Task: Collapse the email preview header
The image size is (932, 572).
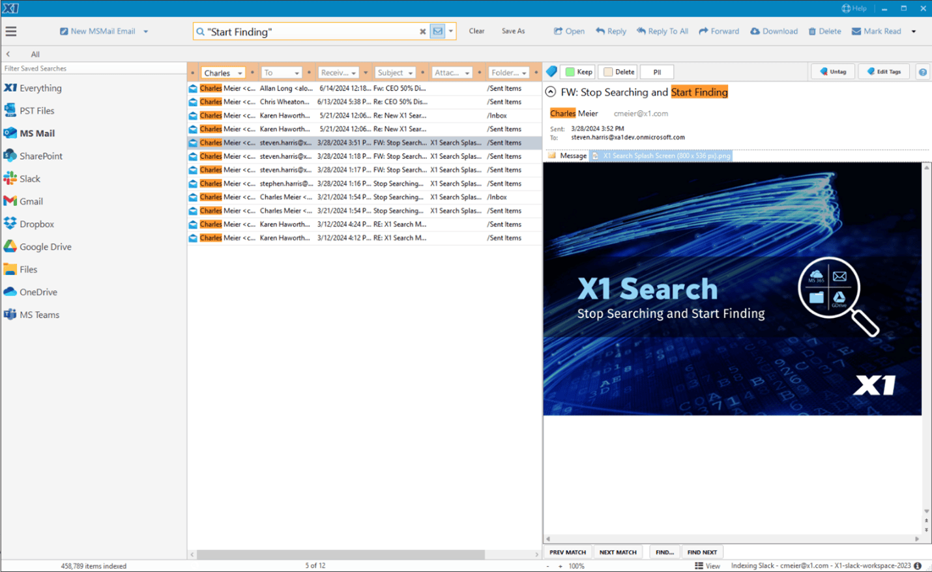Action: (x=551, y=92)
